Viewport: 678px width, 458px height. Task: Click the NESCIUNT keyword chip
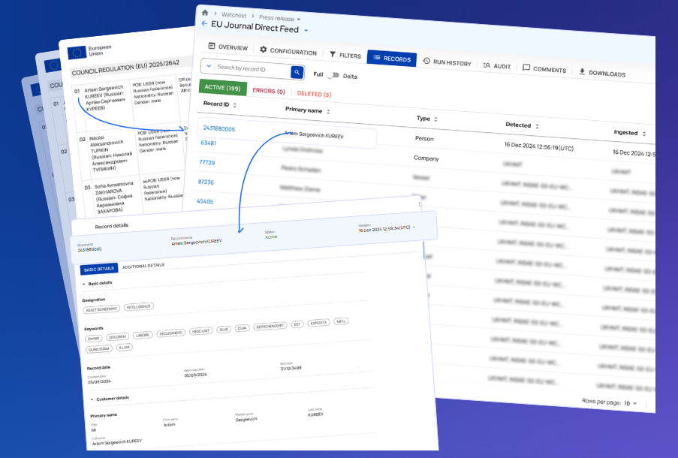pyautogui.click(x=200, y=331)
